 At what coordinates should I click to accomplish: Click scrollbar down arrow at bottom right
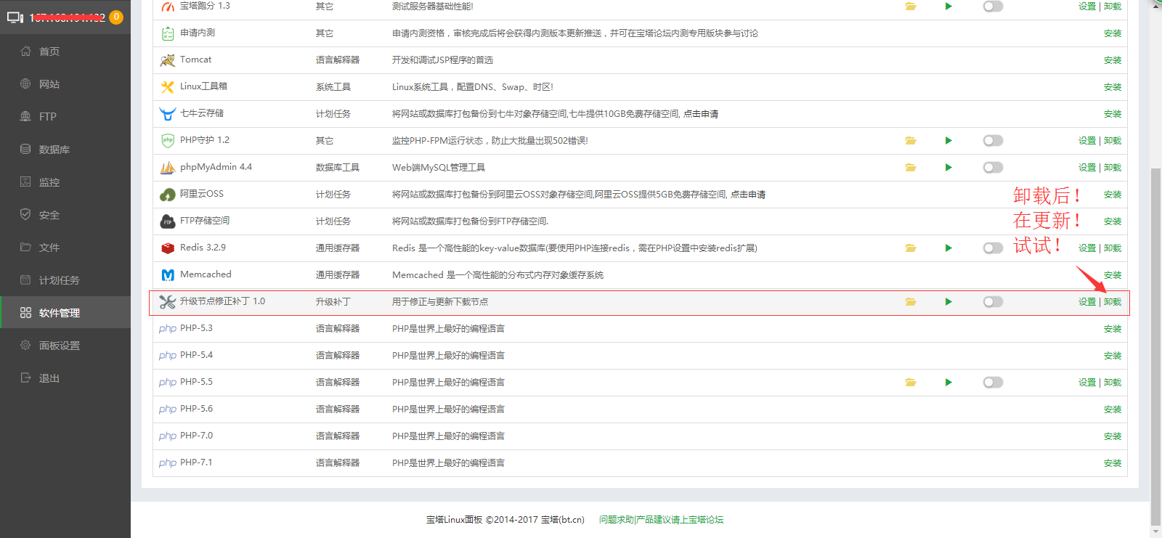[x=1156, y=532]
